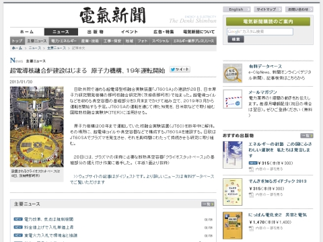This screenshot has width=323, height=242.
Task: Click 内容の一部を見る under エネルギーの針路
Action: click(269, 169)
